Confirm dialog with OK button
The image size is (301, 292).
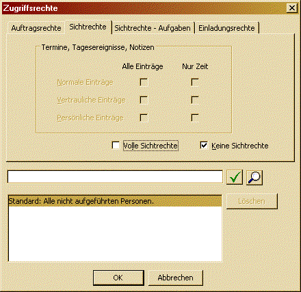point(118,278)
